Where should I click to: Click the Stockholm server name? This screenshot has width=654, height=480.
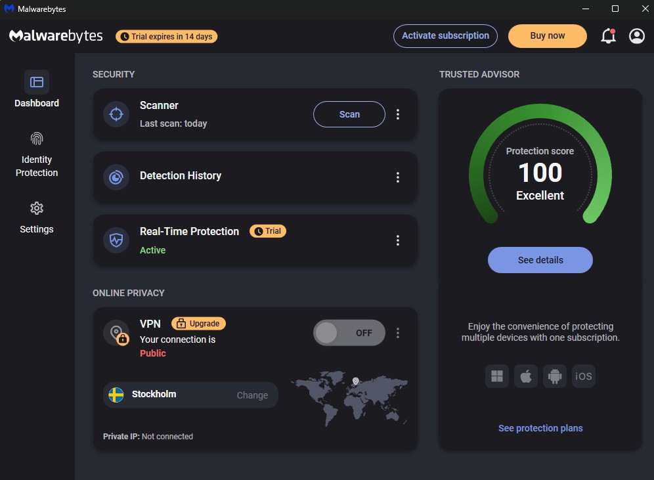154,394
